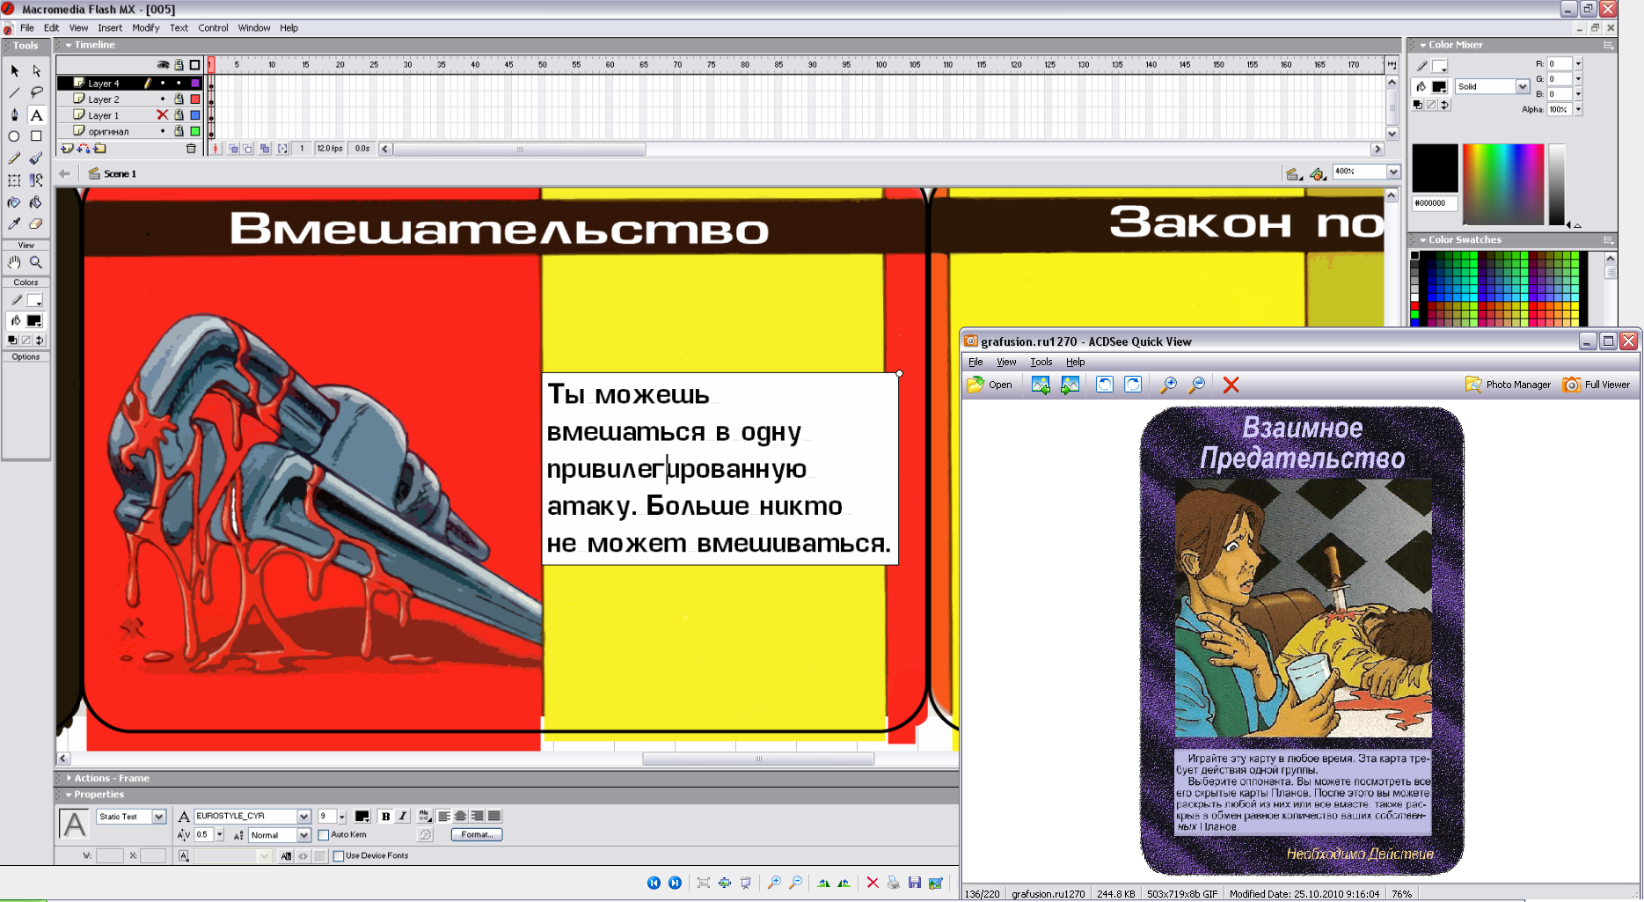This screenshot has height=902, width=1644.
Task: Open the Modify menu
Action: coord(145,28)
